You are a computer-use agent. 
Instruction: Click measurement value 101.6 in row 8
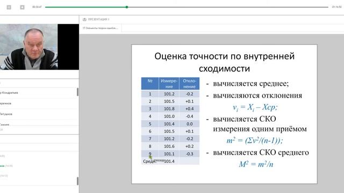pyautogui.click(x=169, y=146)
